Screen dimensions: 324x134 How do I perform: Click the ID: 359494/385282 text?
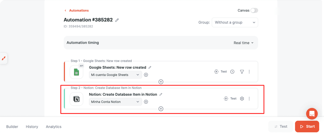[x=78, y=26]
